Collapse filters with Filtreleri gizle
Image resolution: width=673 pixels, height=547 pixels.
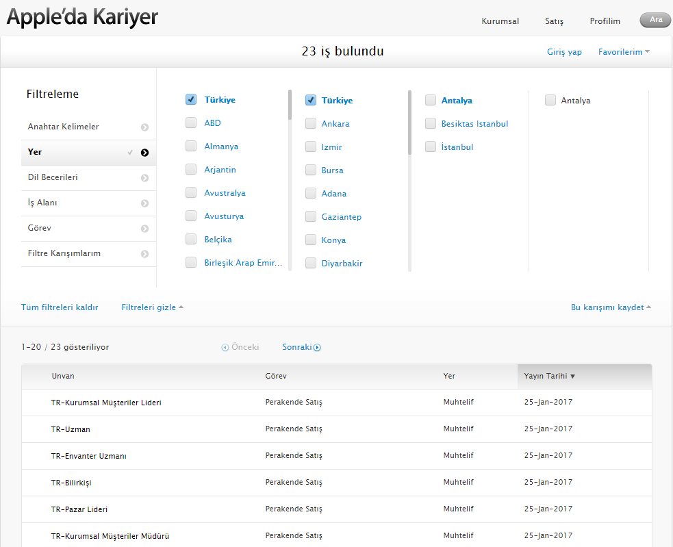pyautogui.click(x=153, y=307)
